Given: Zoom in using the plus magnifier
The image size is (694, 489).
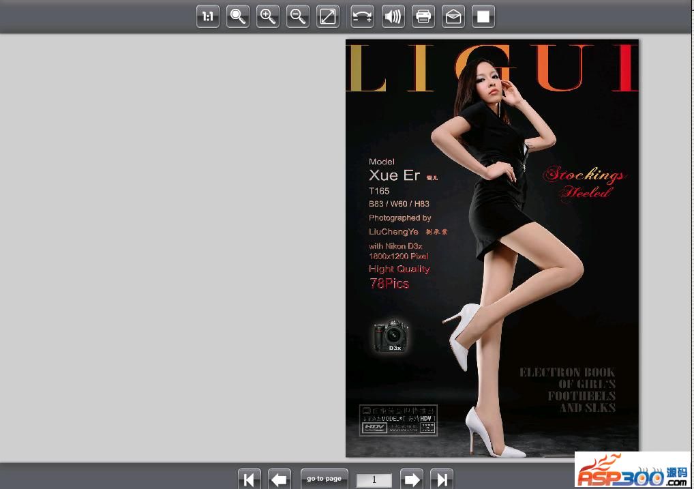Looking at the screenshot, I should pos(268,16).
